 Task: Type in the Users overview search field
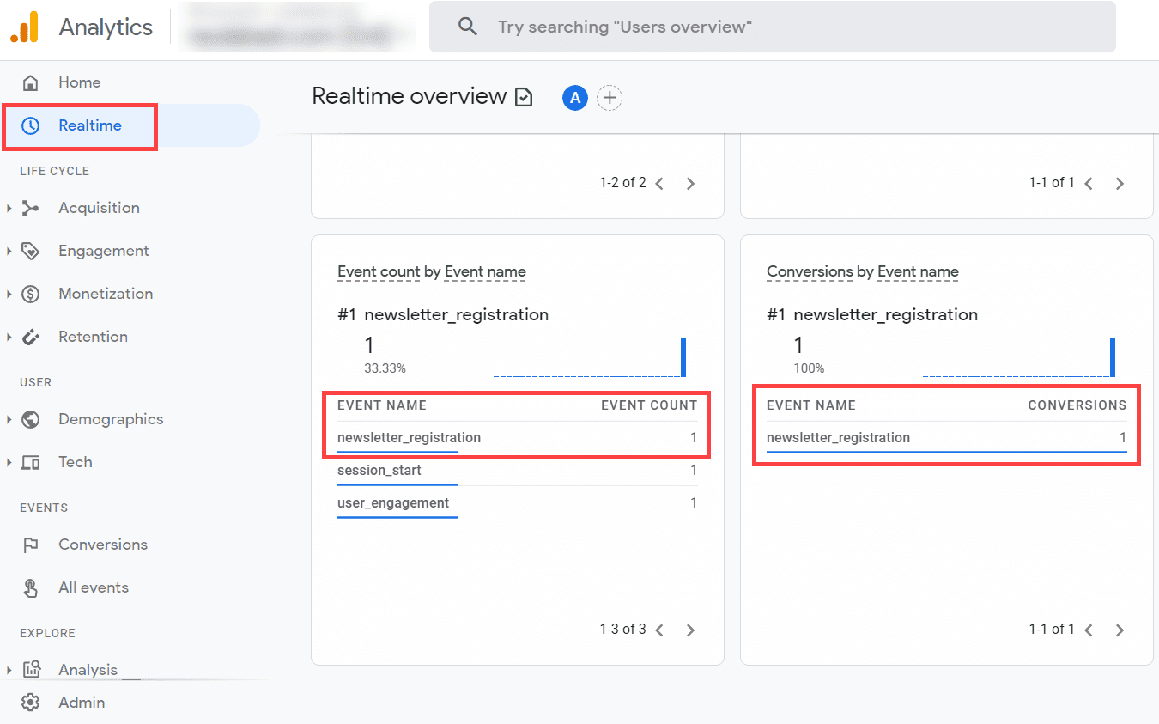point(773,27)
